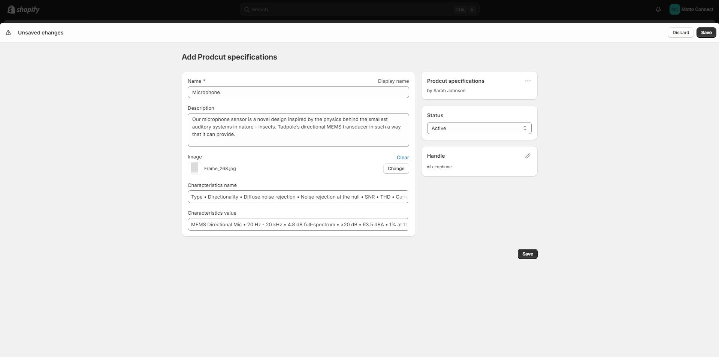This screenshot has width=719, height=357.
Task: Click Change to replace the image
Action: (x=396, y=169)
